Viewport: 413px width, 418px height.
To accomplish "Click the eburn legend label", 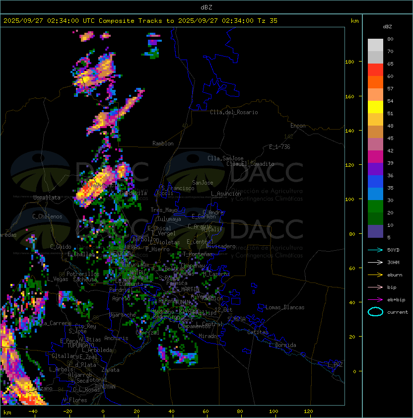I will tap(395, 275).
